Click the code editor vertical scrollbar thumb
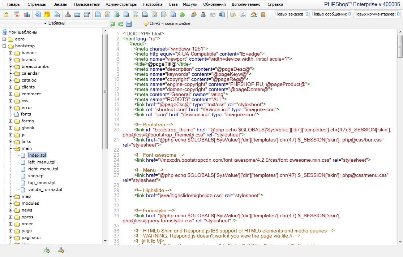403x257 pixels. 400,46
